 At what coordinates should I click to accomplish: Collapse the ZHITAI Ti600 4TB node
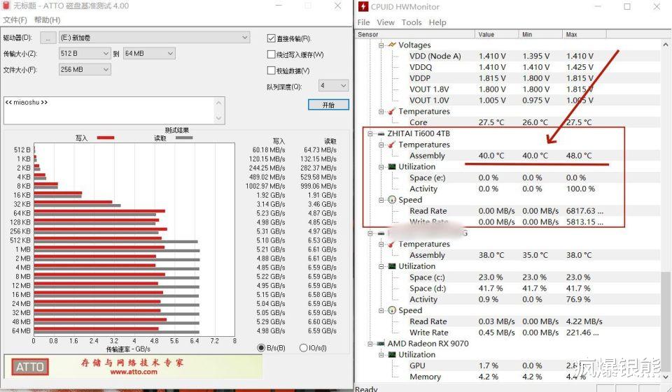(x=370, y=133)
